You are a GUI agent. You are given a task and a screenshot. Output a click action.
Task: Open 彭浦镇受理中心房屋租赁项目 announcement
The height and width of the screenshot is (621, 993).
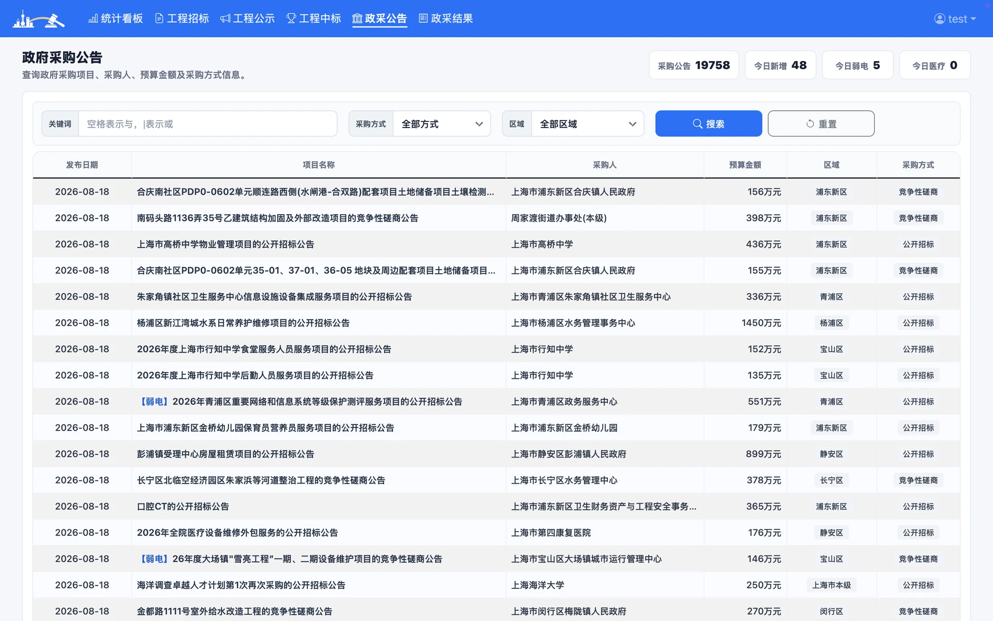(225, 454)
